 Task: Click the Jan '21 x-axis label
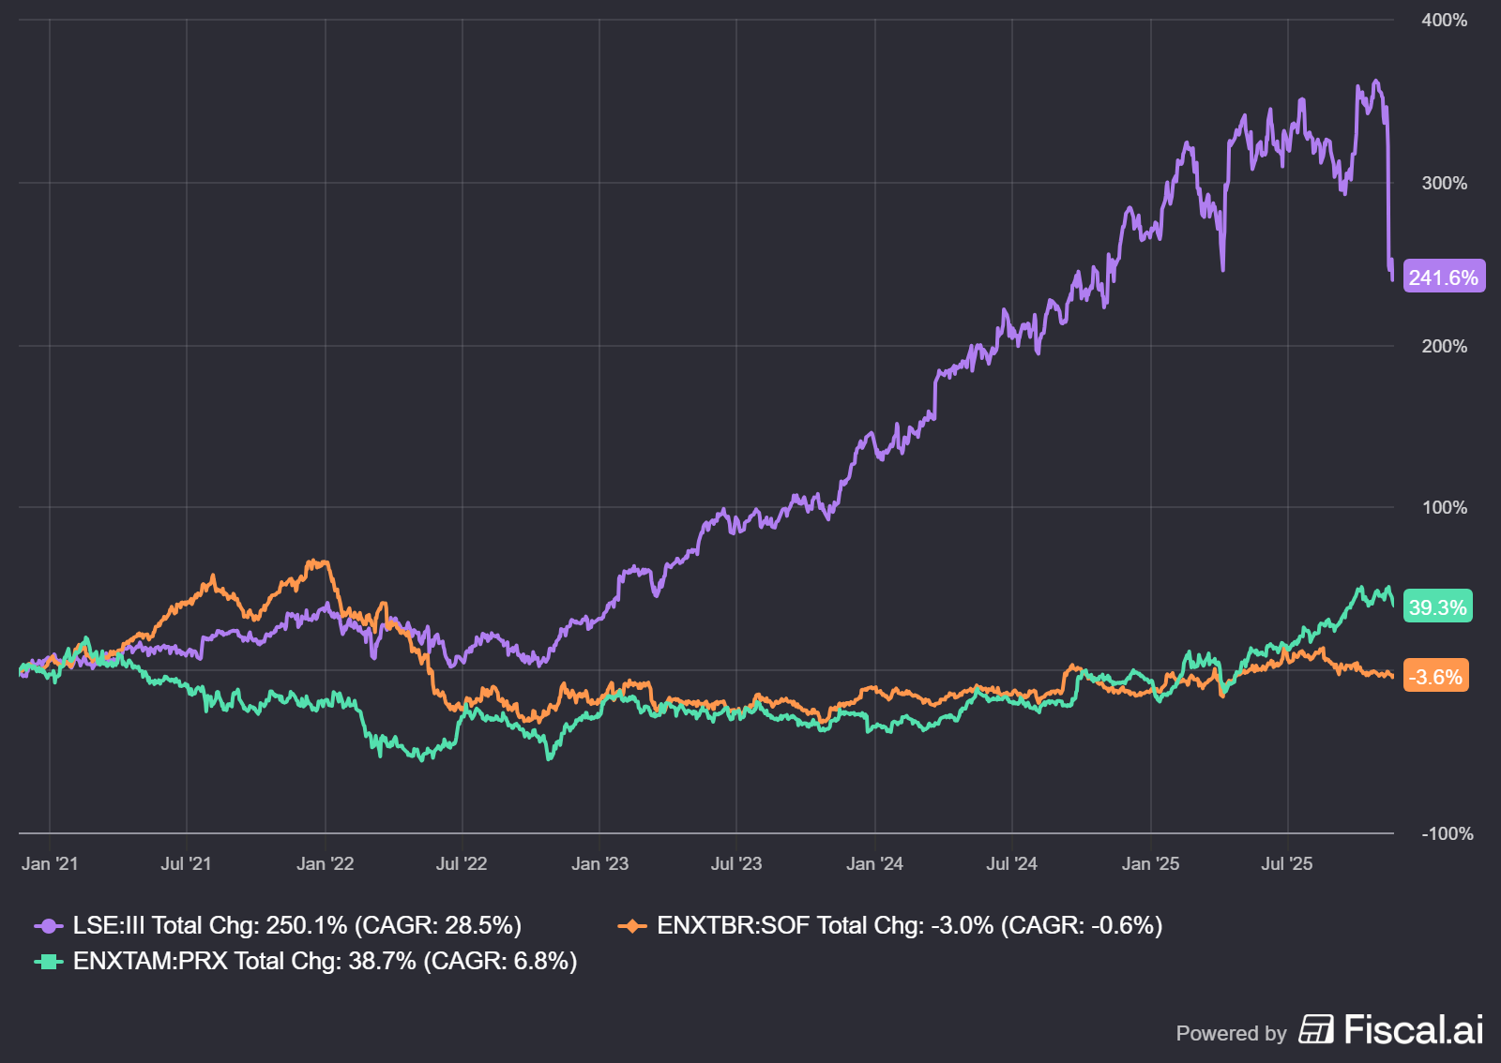coord(50,863)
